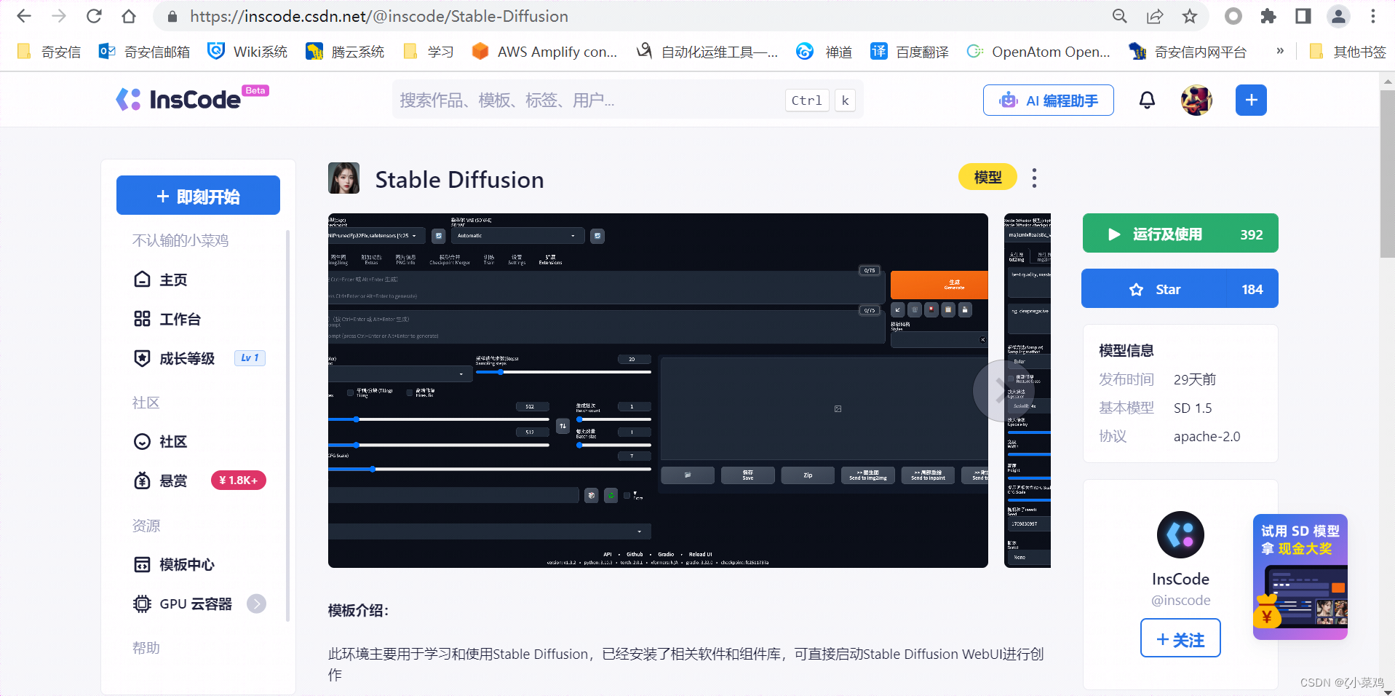Follow InsCode with the 关注 button
Image resolution: width=1395 pixels, height=696 pixels.
point(1180,638)
